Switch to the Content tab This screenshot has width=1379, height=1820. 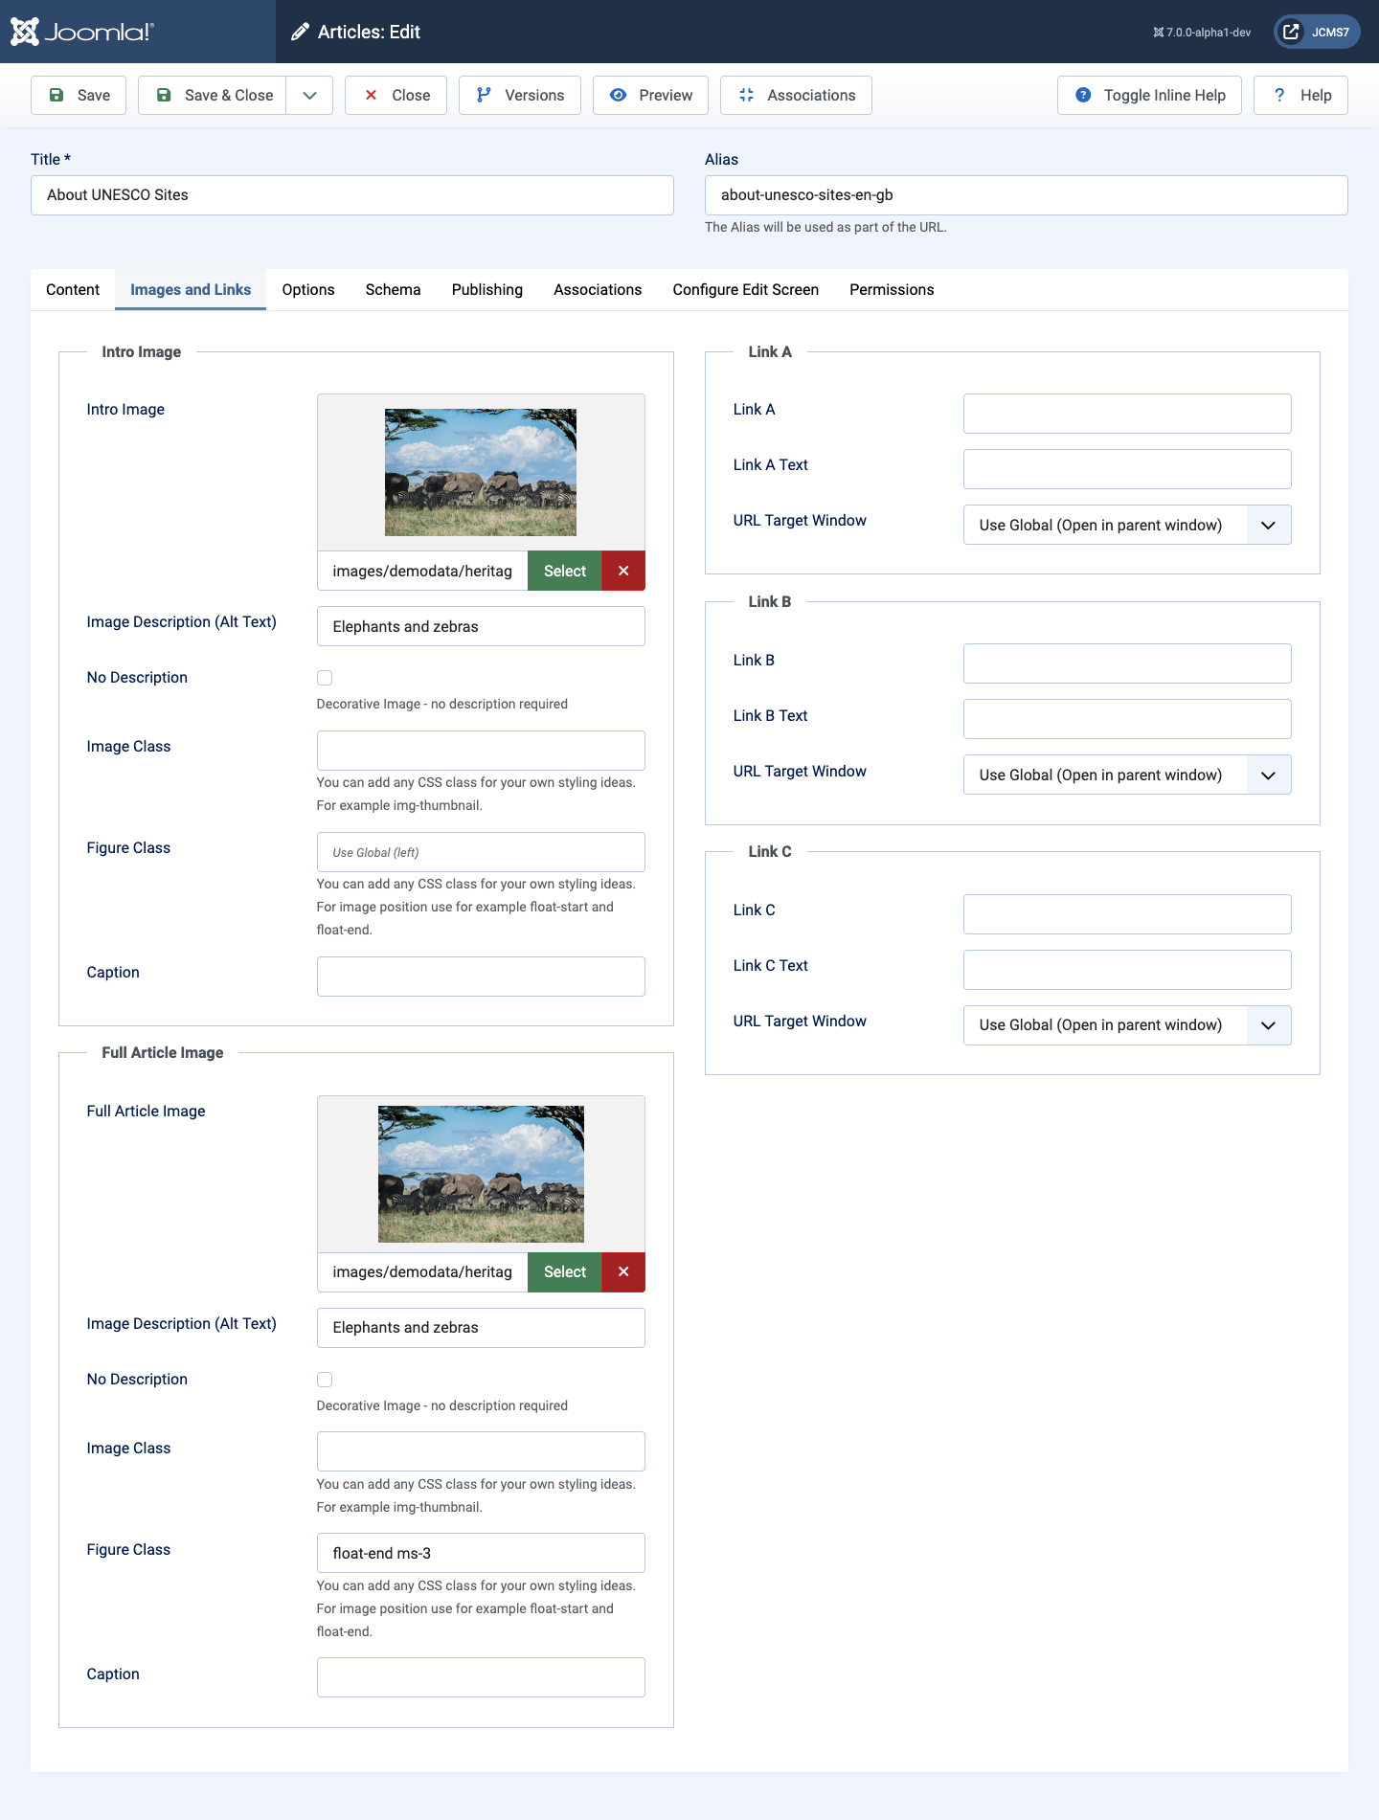(x=73, y=289)
